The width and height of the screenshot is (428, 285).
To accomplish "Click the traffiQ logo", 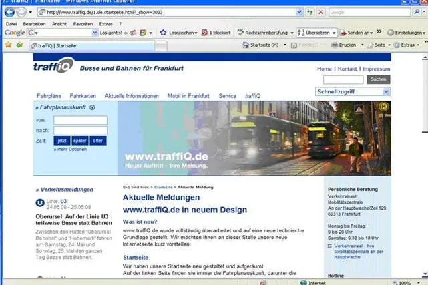I will pos(54,65).
